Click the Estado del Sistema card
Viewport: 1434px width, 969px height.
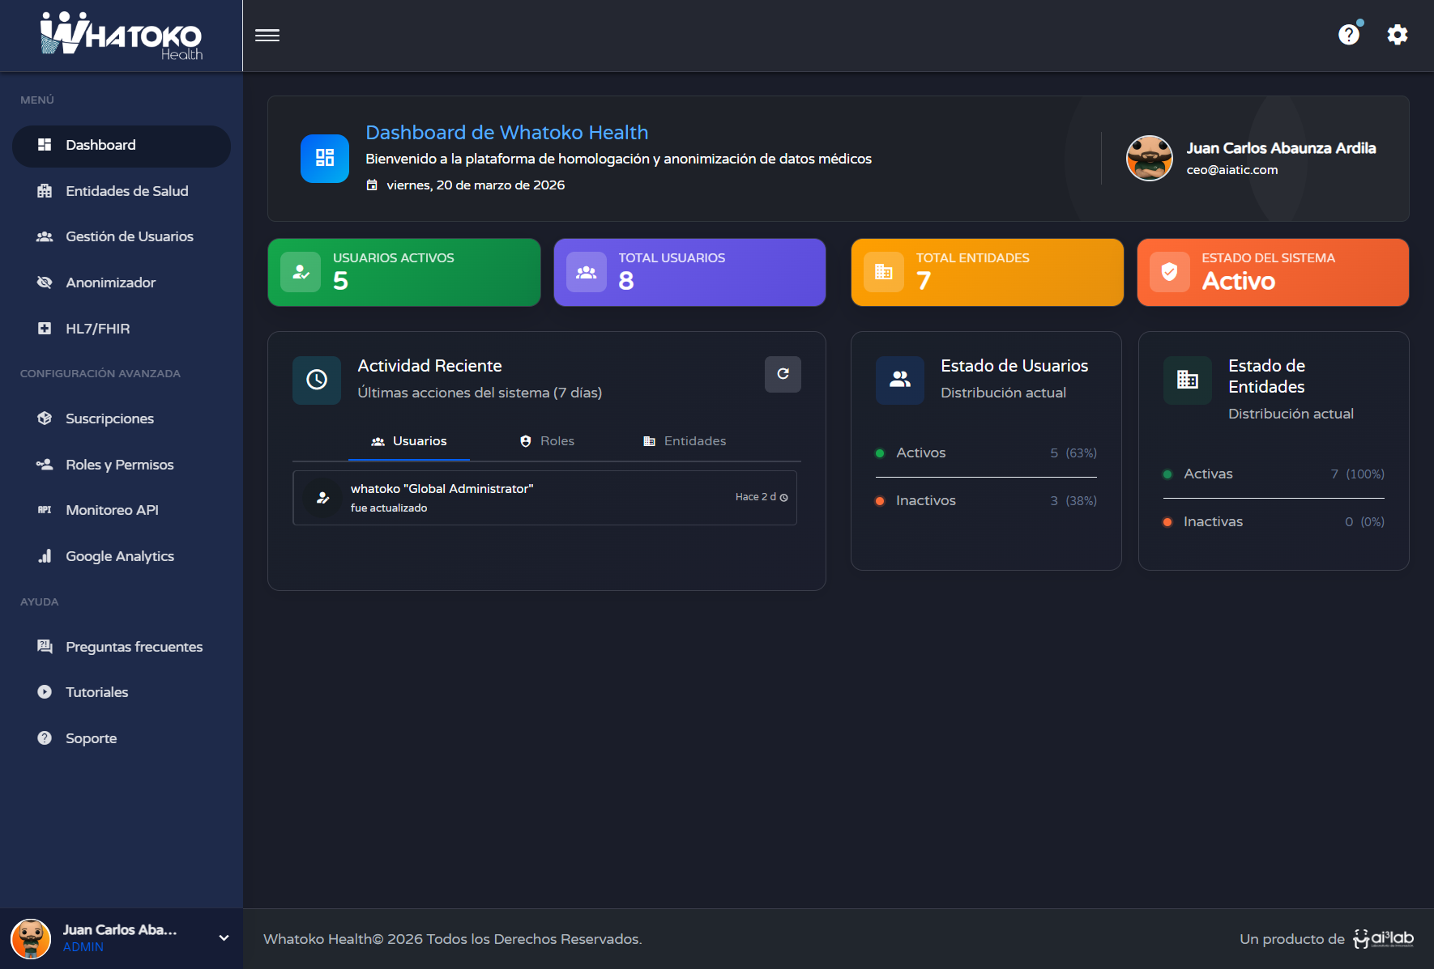pos(1273,272)
